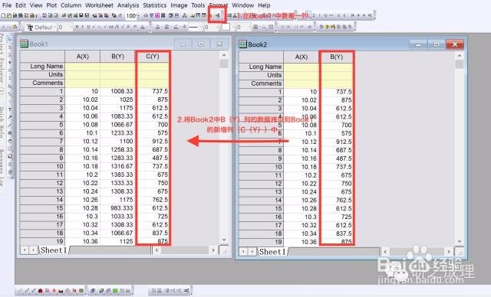Screen dimensions: 491x297
Task: Select row 10 header in Book1
Action: [42, 166]
